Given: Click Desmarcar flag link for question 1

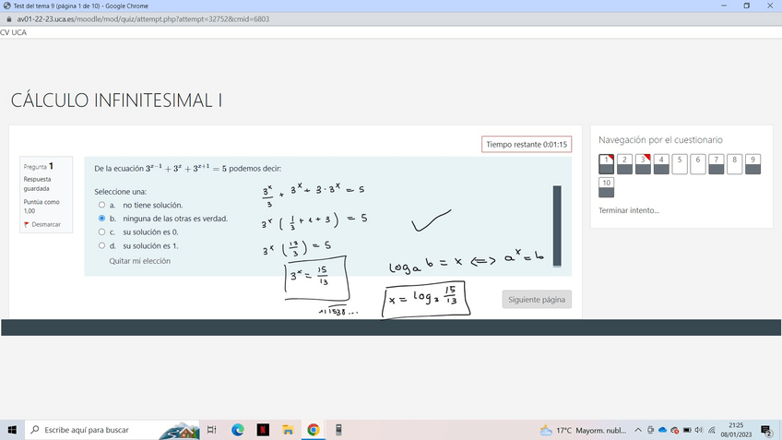Looking at the screenshot, I should point(46,224).
